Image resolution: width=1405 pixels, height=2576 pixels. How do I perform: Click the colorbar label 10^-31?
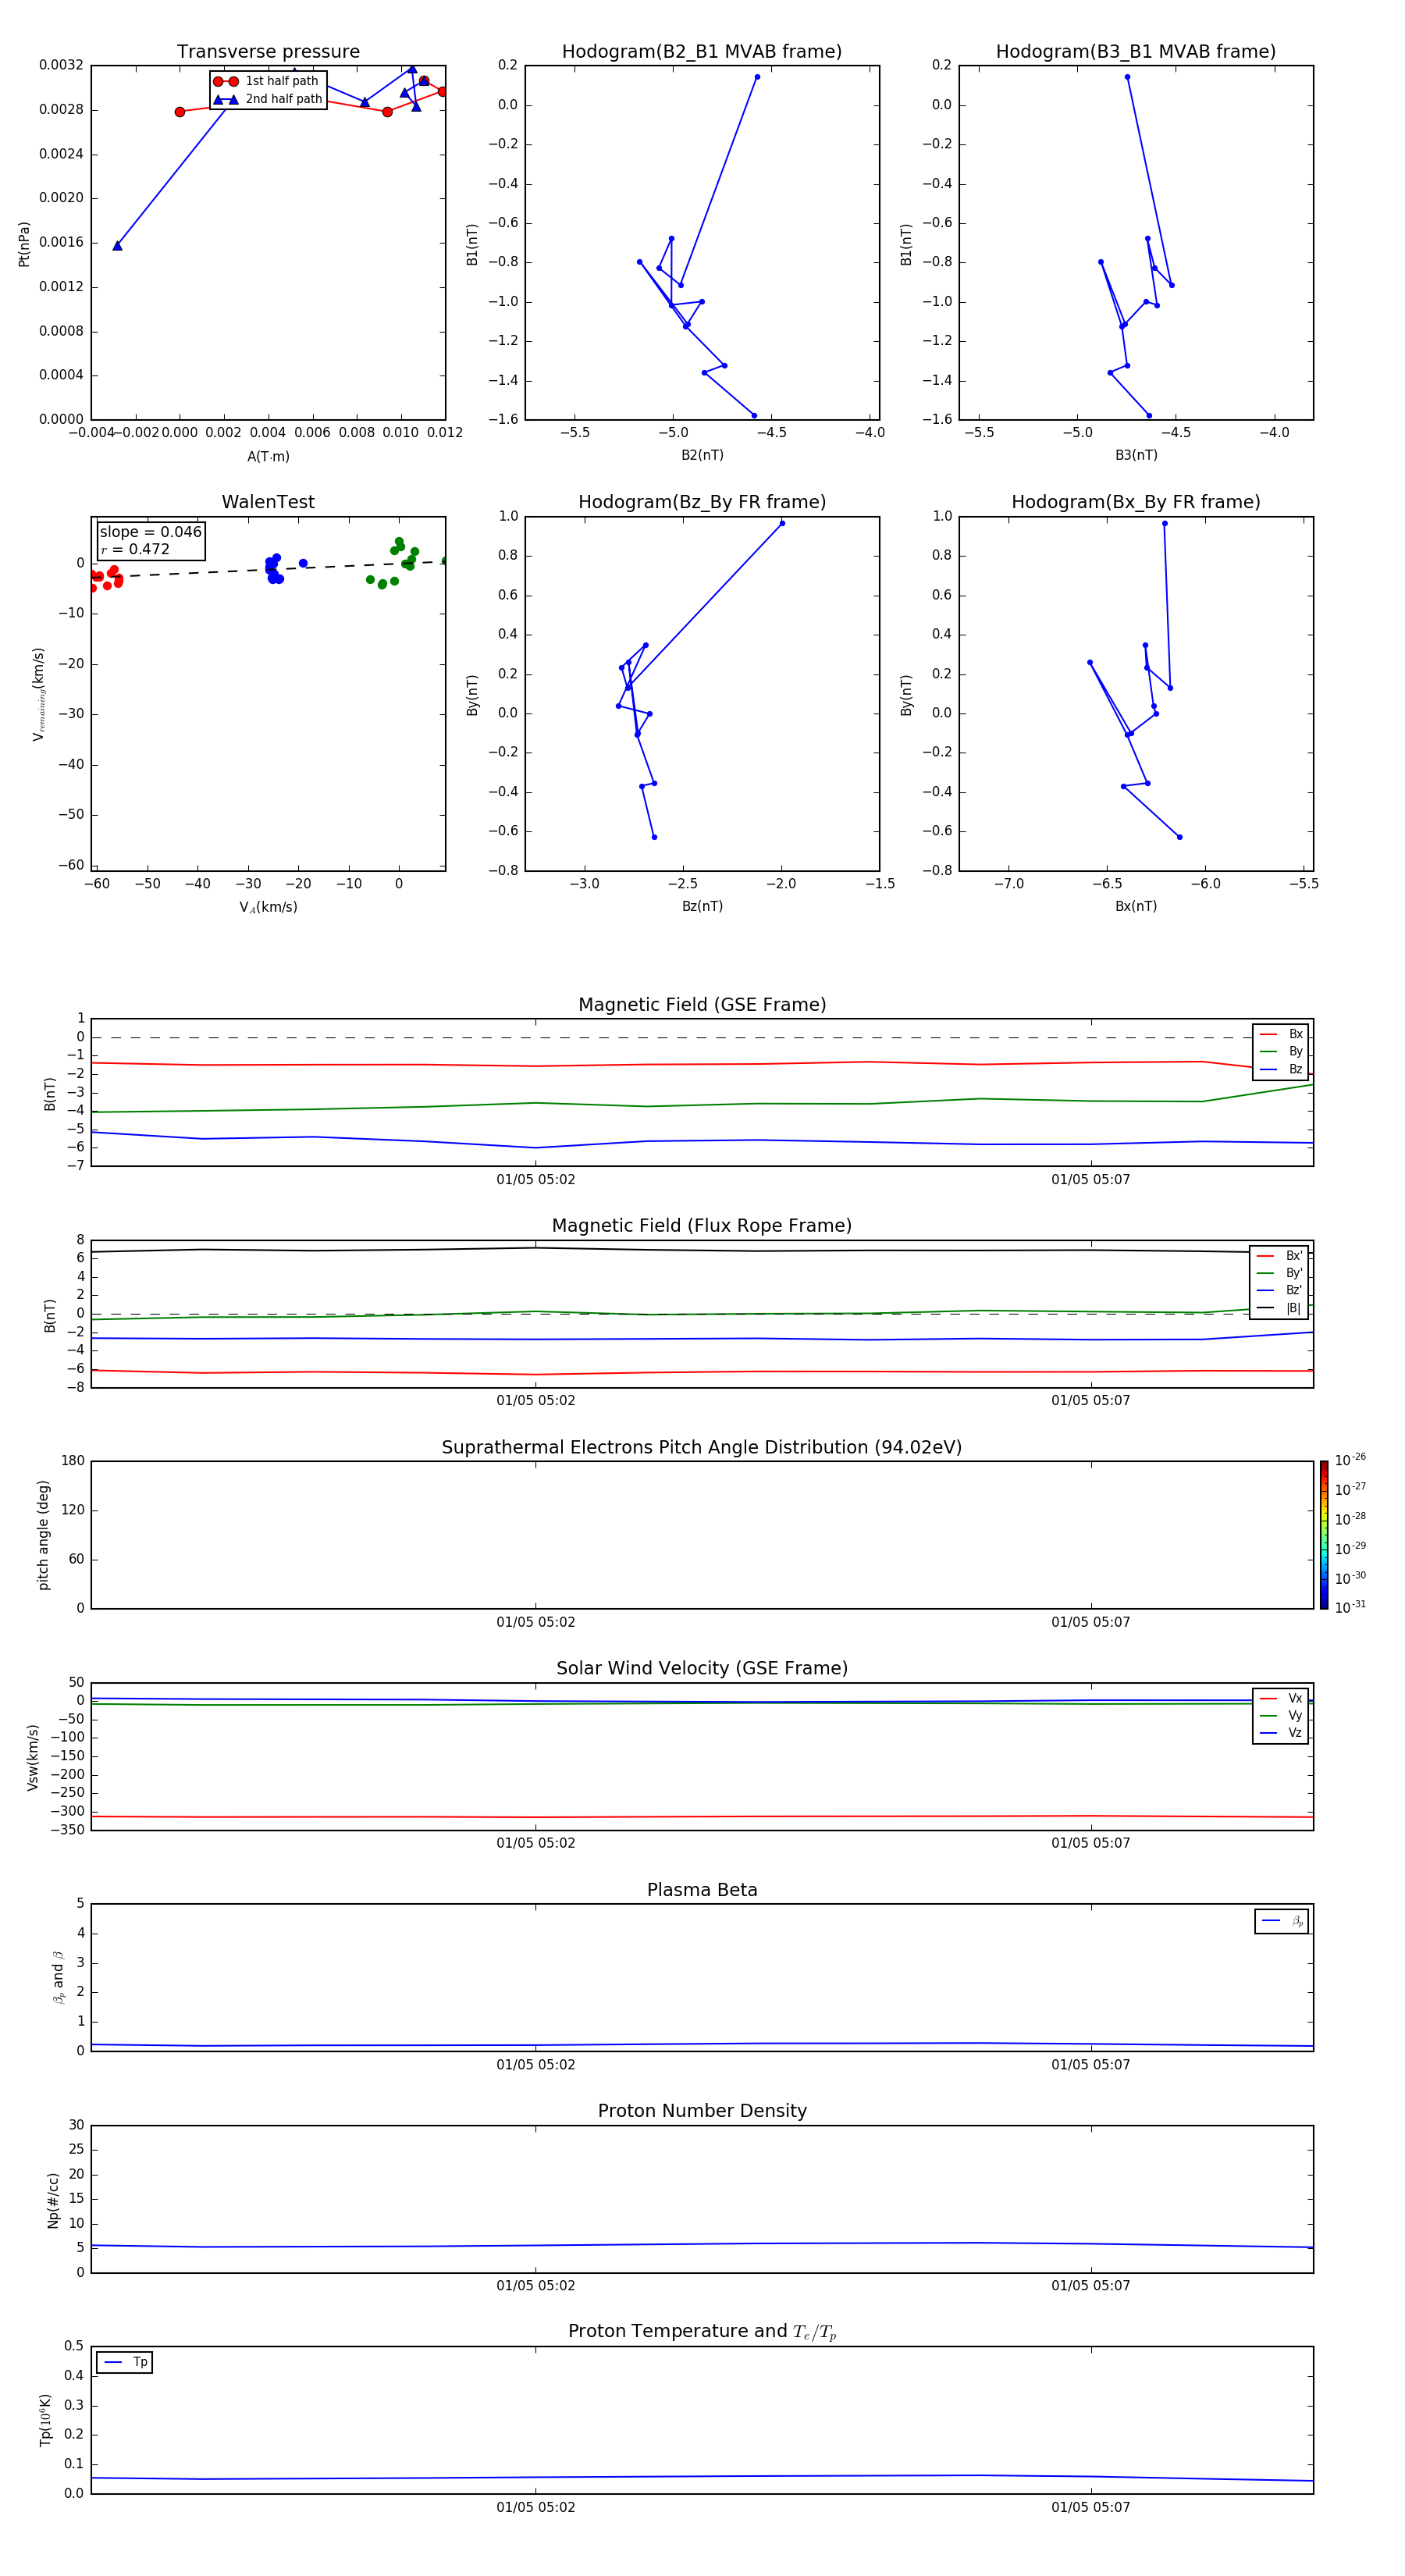click(1350, 1607)
